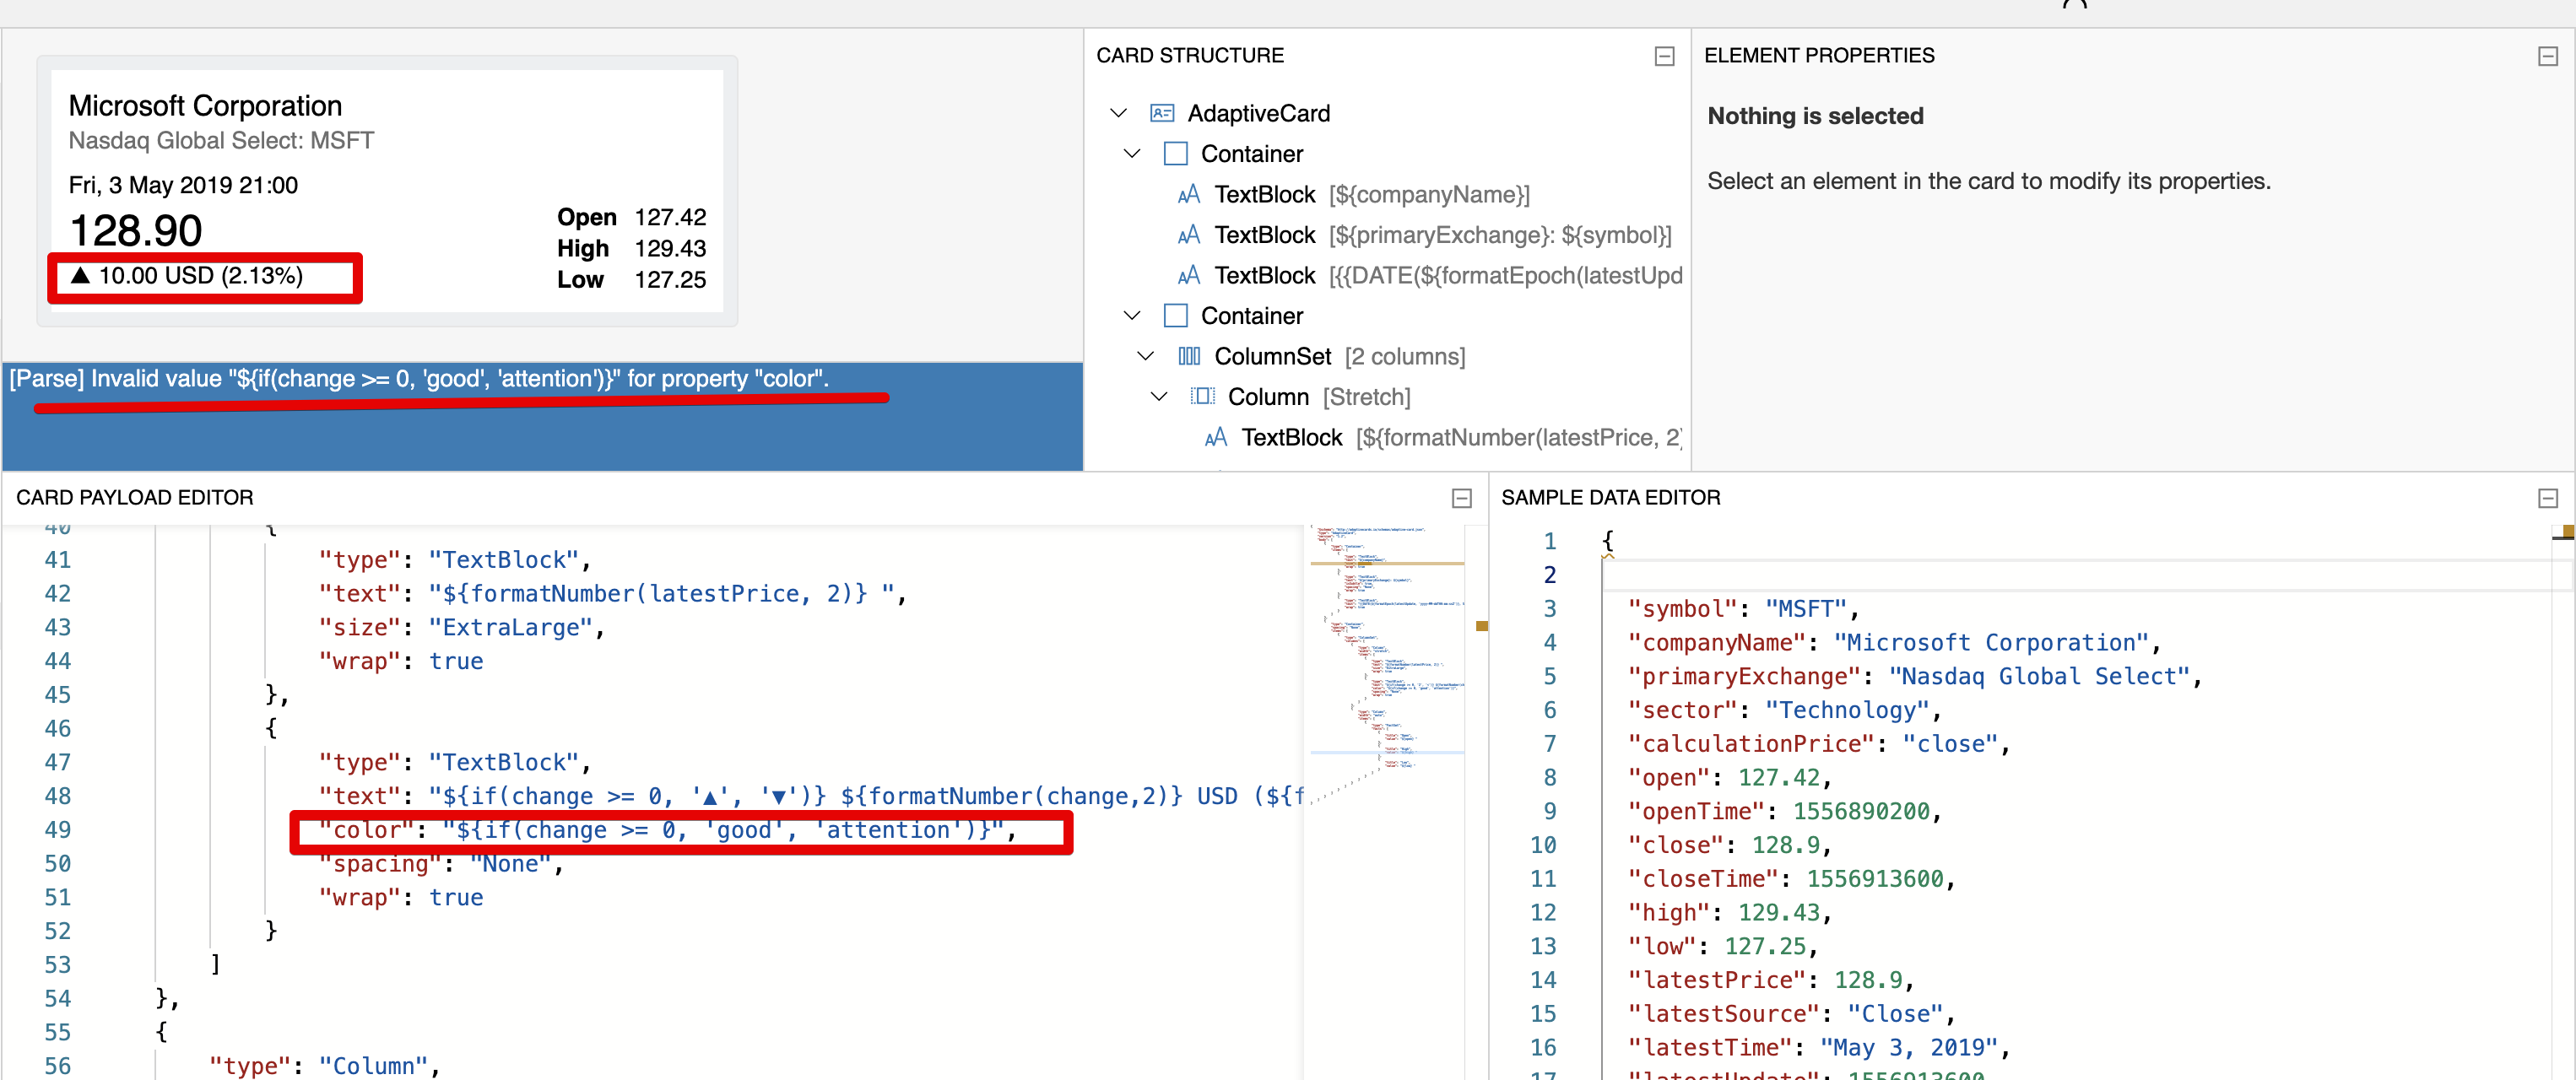Click the TextBlock icon for ${primaryExchange}: ${symbol}
The height and width of the screenshot is (1080, 2576).
click(1188, 235)
